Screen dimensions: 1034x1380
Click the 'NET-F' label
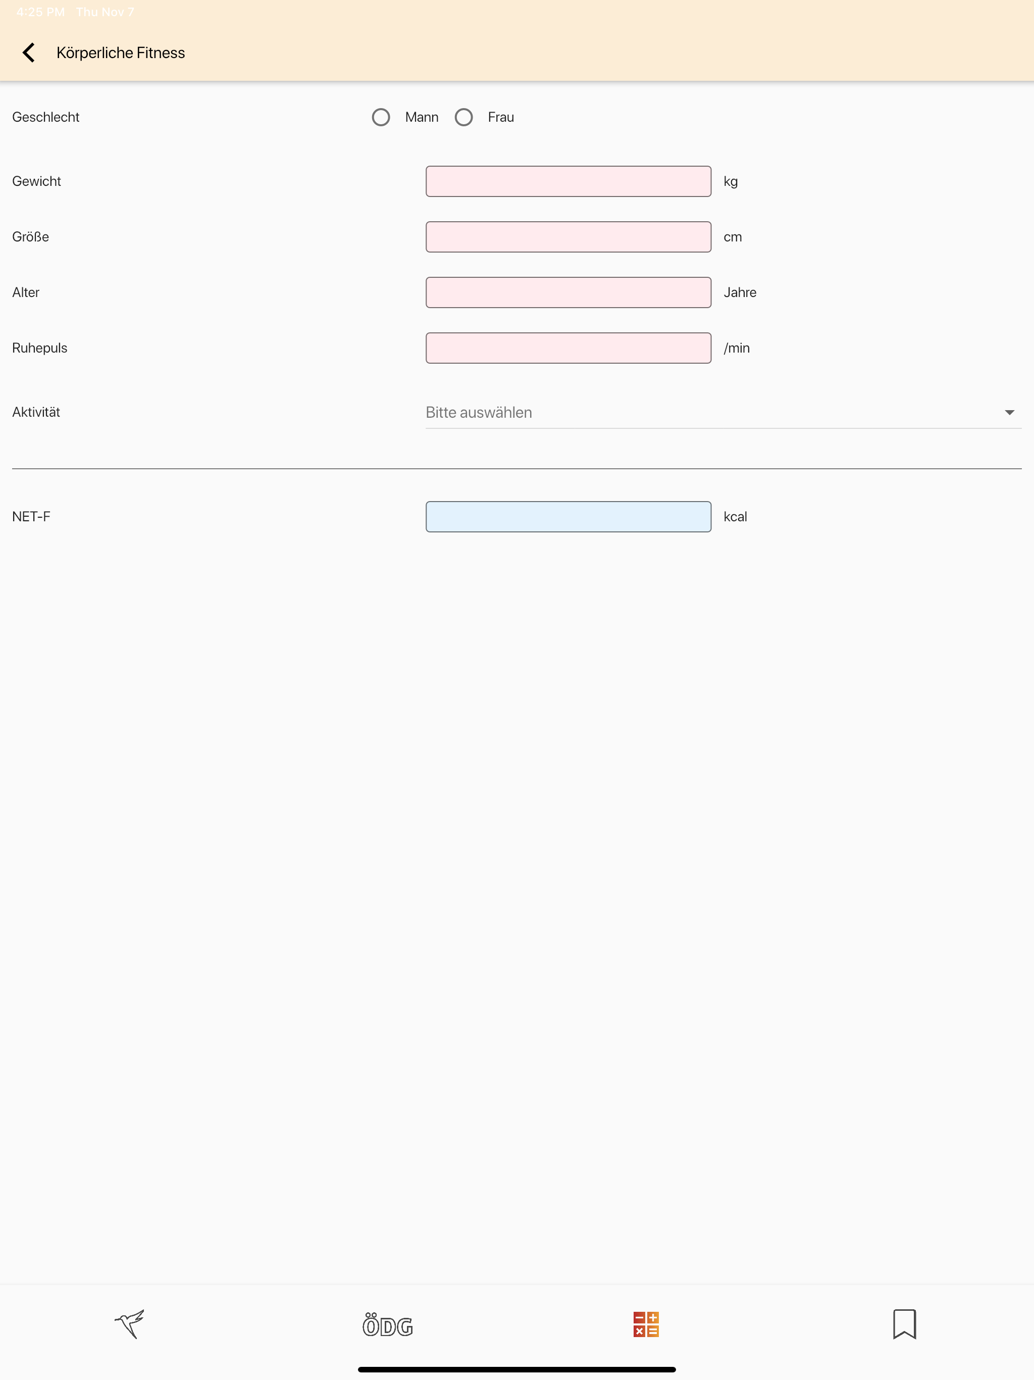tap(31, 517)
